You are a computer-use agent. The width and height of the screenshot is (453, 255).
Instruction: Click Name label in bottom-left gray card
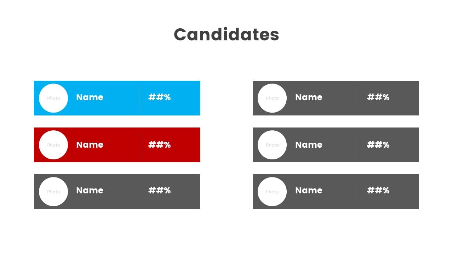[90, 191]
